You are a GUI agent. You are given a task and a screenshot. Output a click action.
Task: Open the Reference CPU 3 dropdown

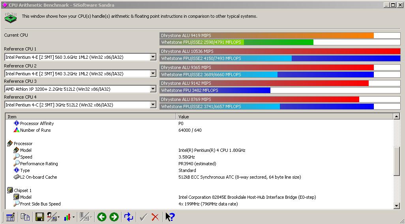(153, 89)
